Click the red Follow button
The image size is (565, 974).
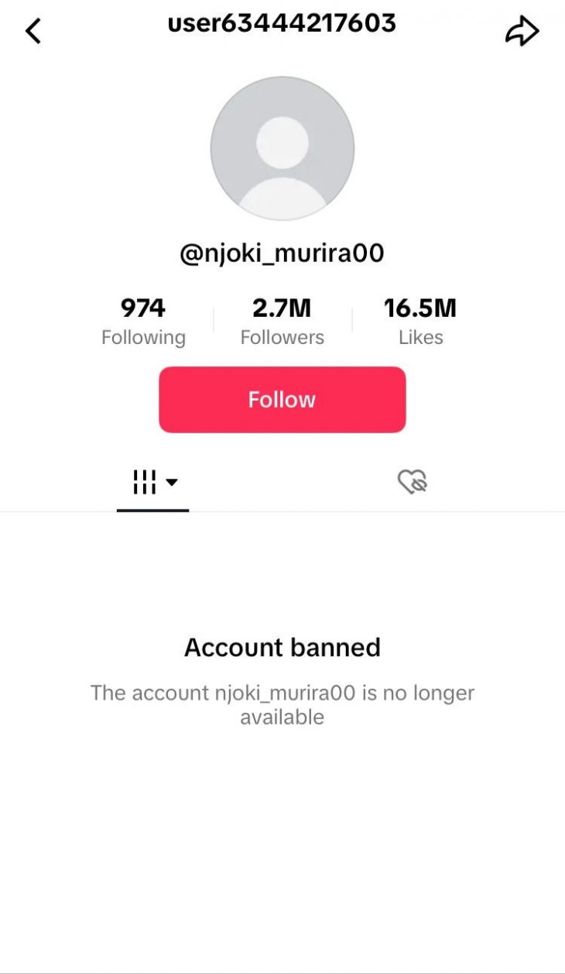tap(282, 400)
